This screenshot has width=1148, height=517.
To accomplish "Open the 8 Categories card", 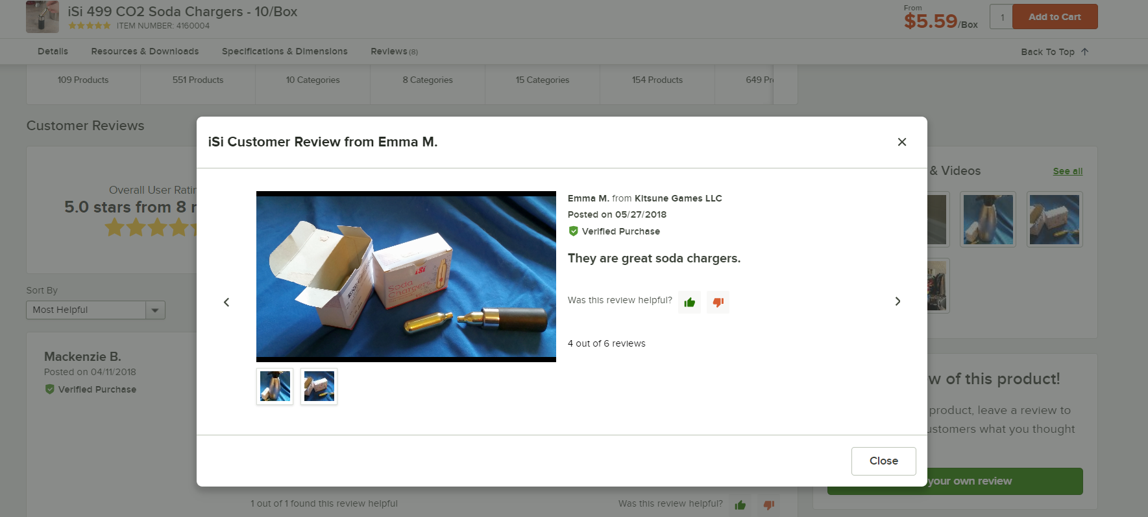I will coord(428,80).
